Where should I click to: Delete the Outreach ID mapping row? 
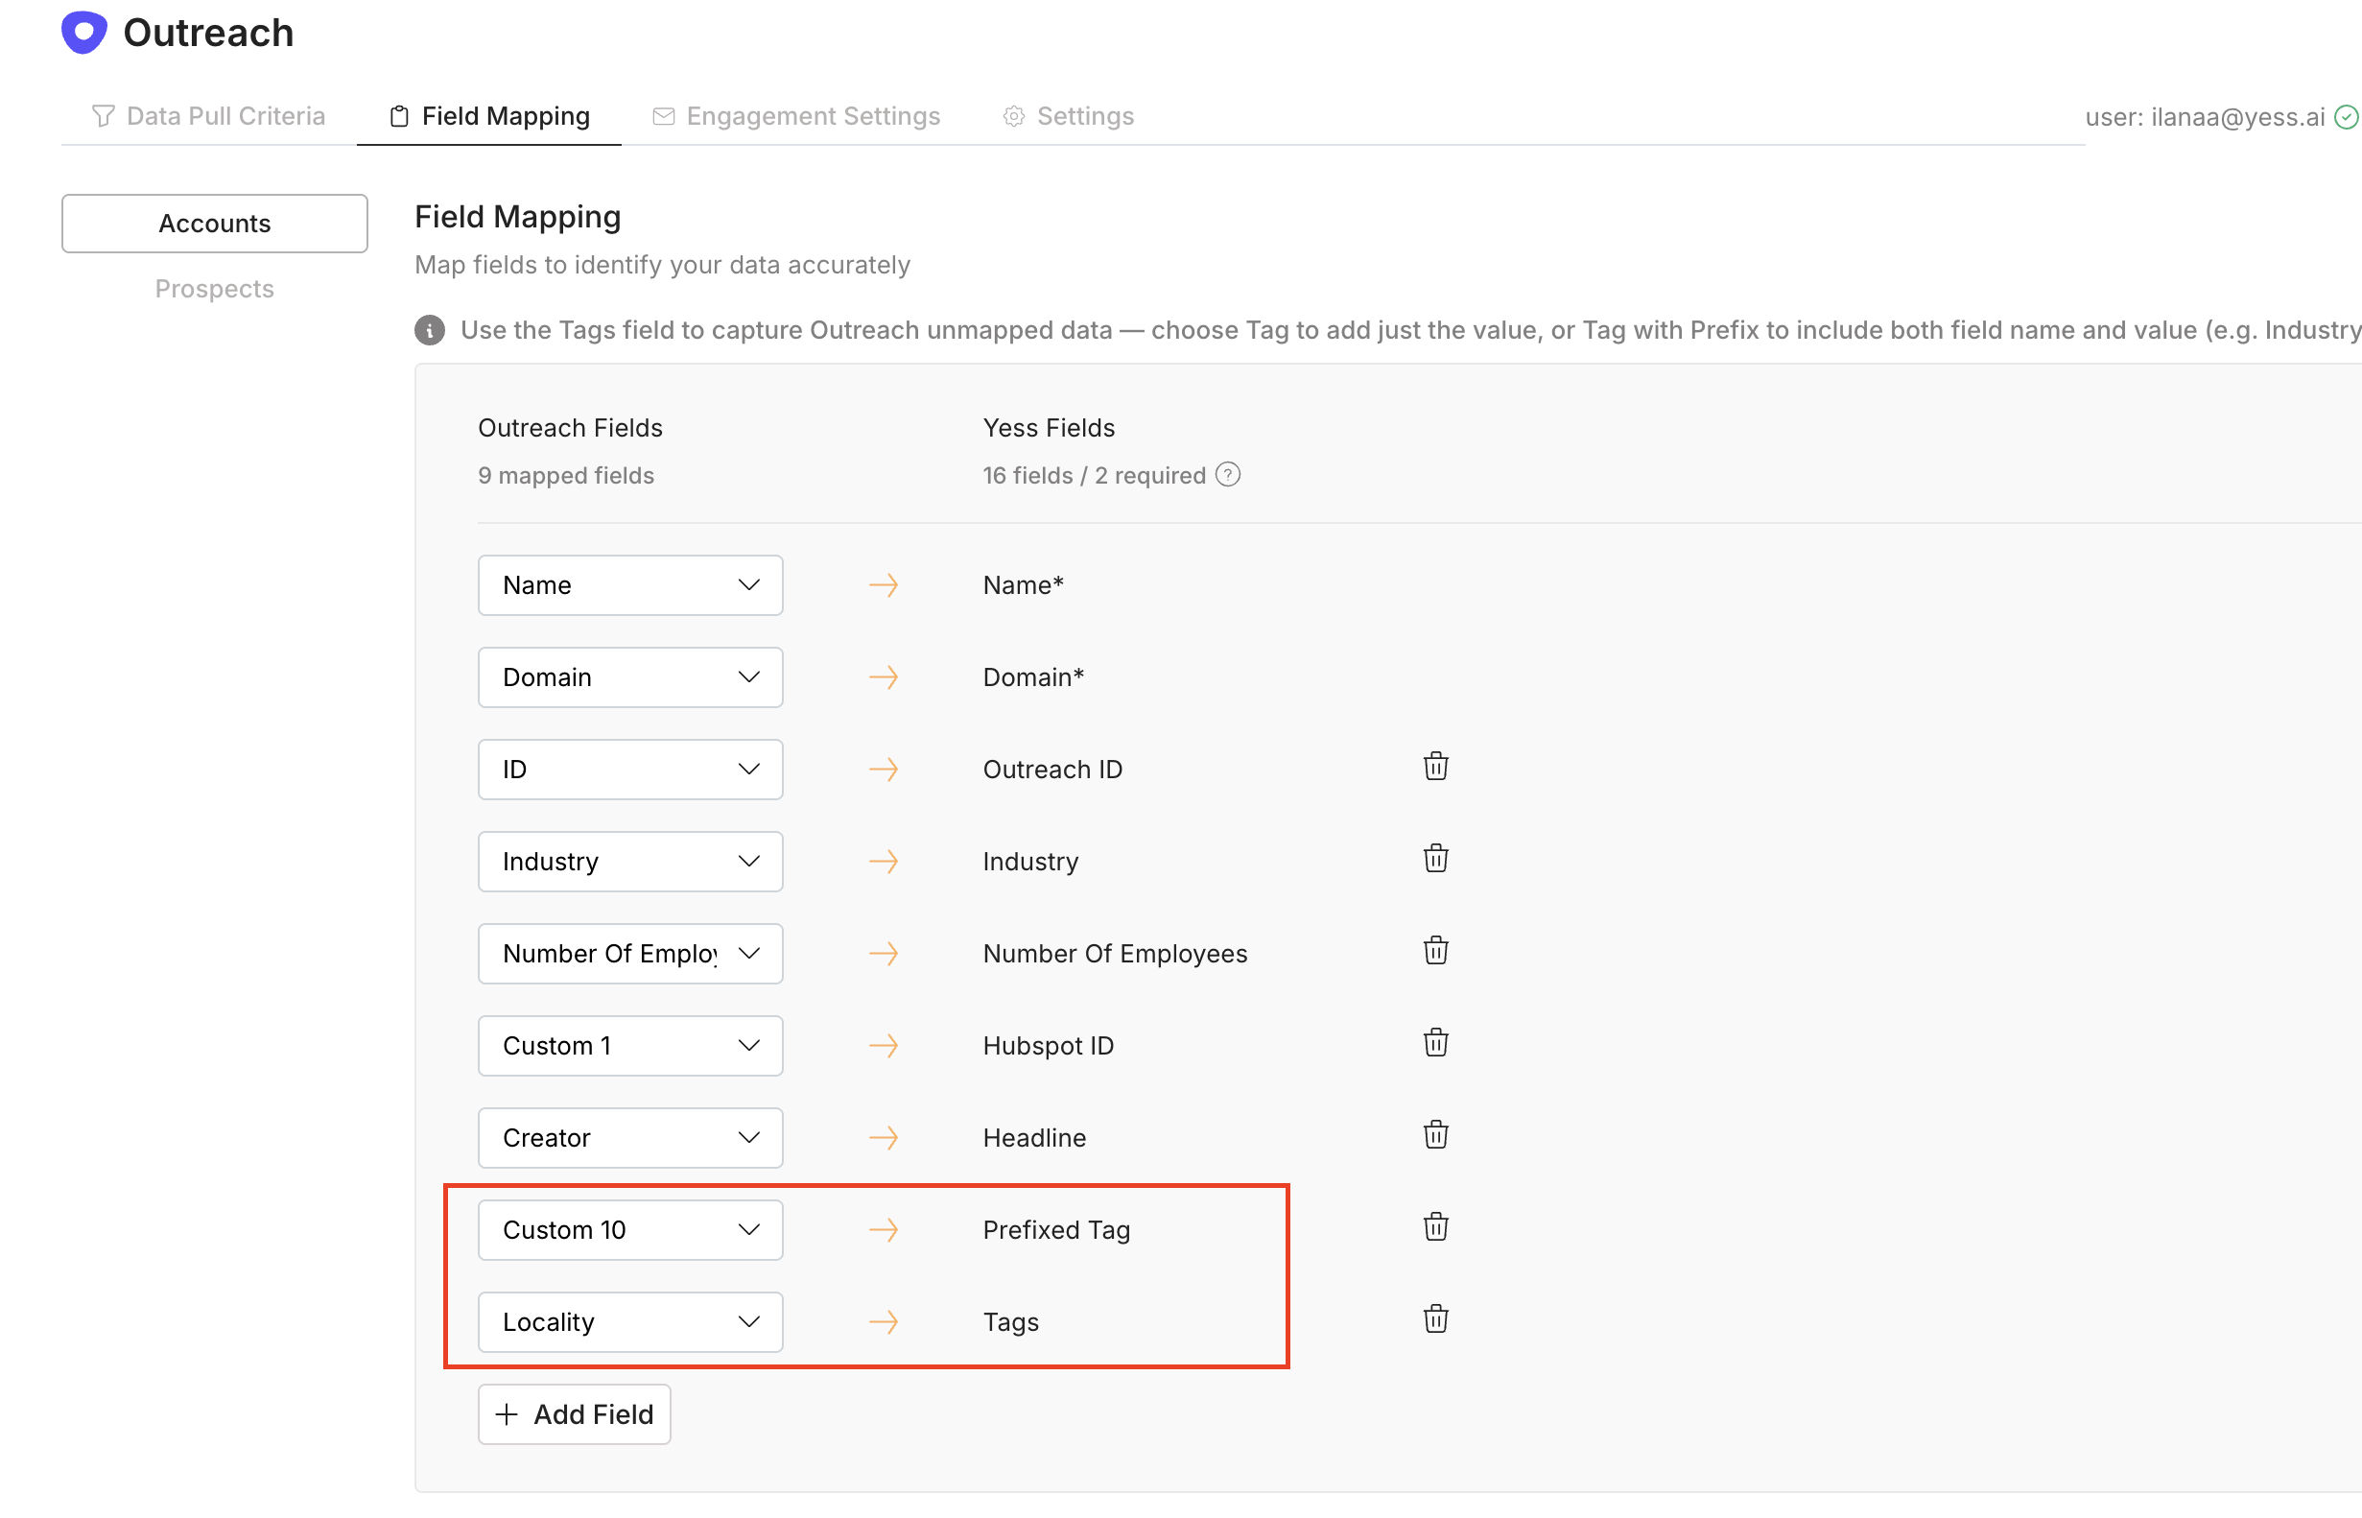[1434, 767]
